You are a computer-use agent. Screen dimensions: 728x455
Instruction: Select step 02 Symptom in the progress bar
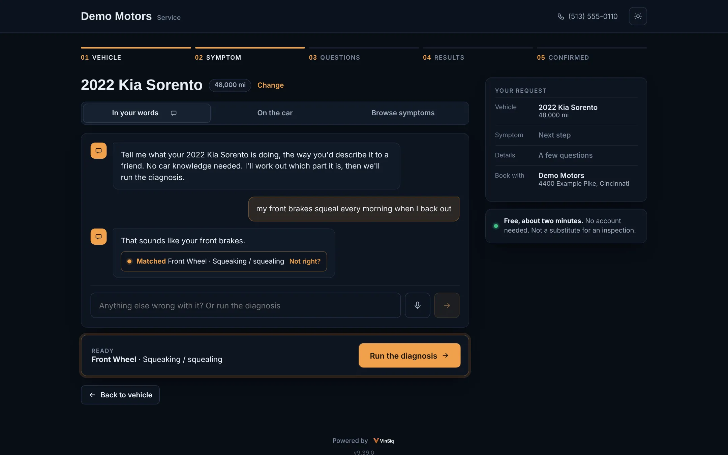click(250, 54)
